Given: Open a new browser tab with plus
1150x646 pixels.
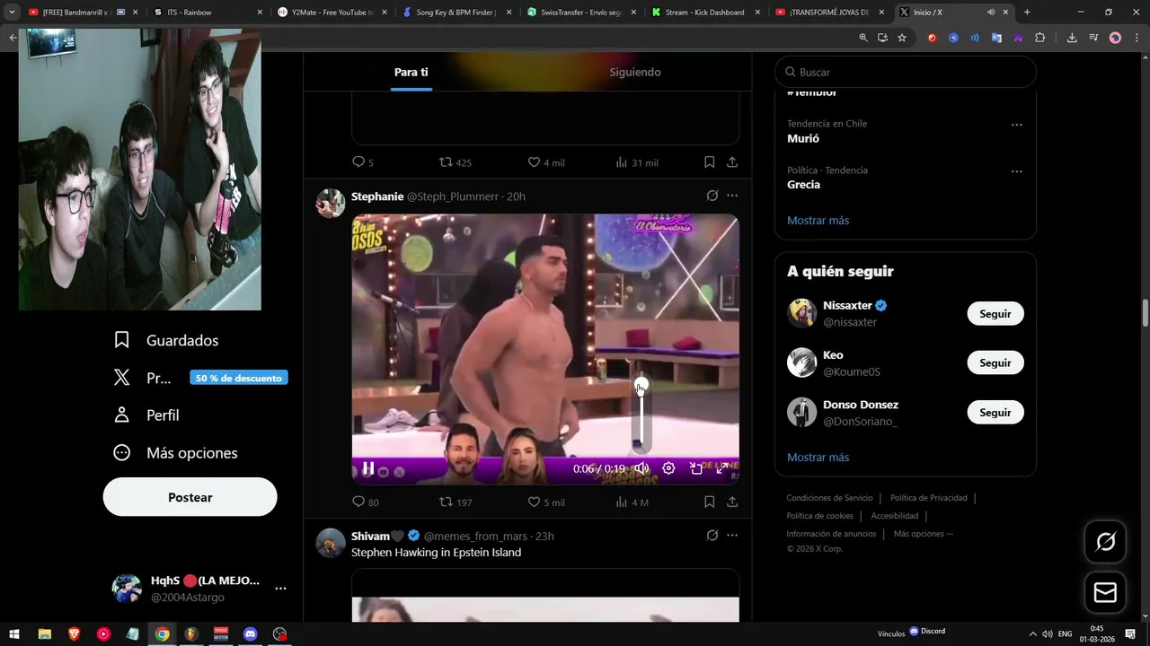Looking at the screenshot, I should [1027, 13].
